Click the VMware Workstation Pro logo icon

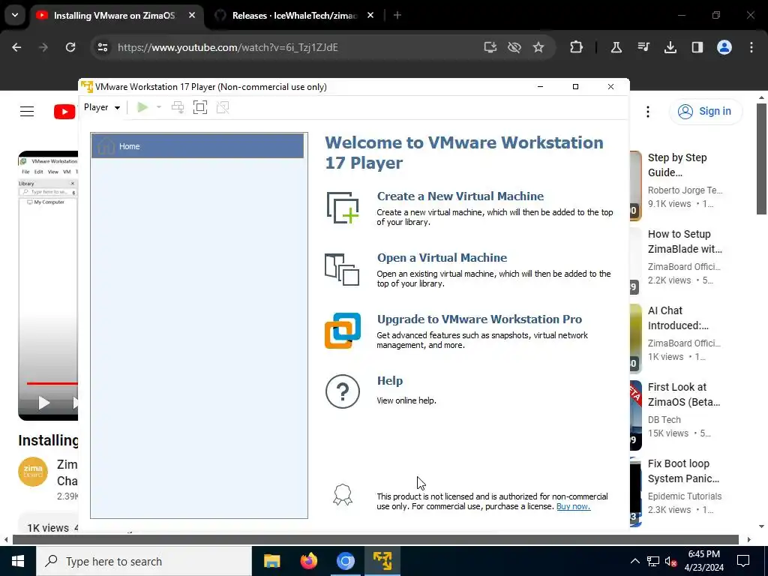[x=343, y=331]
